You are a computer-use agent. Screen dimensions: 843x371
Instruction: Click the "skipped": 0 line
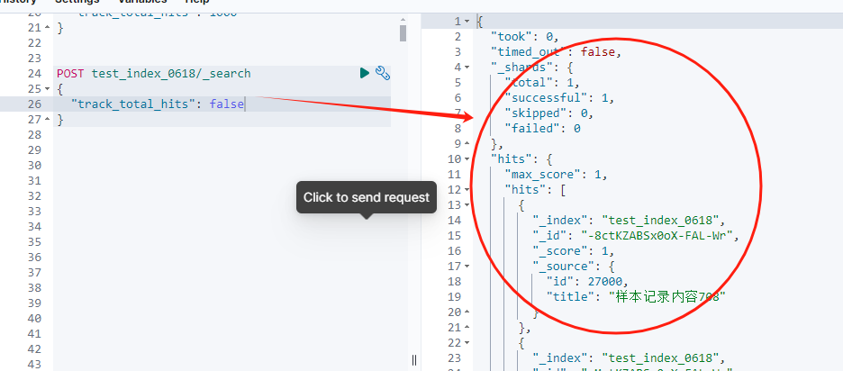pos(548,113)
